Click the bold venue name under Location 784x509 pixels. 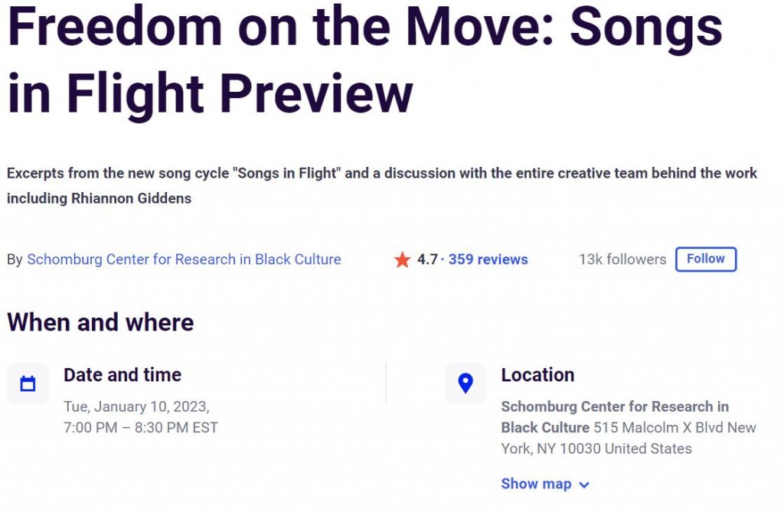coord(615,417)
